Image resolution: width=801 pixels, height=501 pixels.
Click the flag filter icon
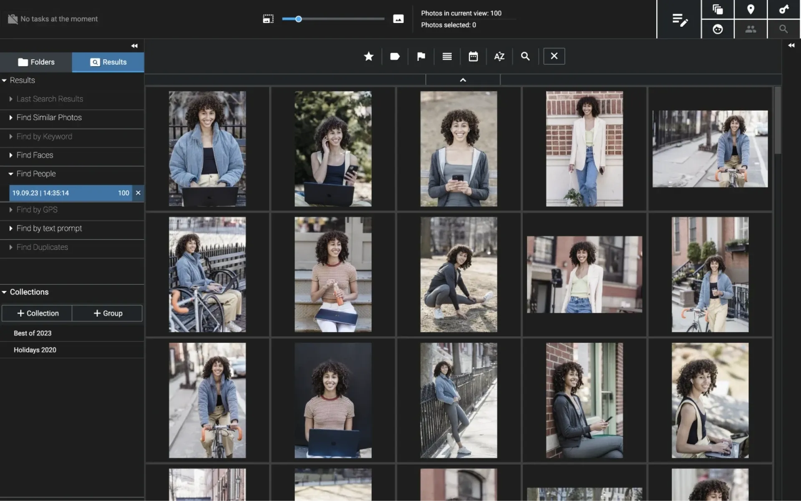click(421, 56)
